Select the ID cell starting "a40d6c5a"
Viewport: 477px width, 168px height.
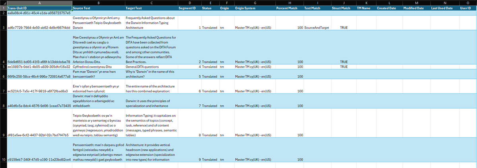[39, 101]
